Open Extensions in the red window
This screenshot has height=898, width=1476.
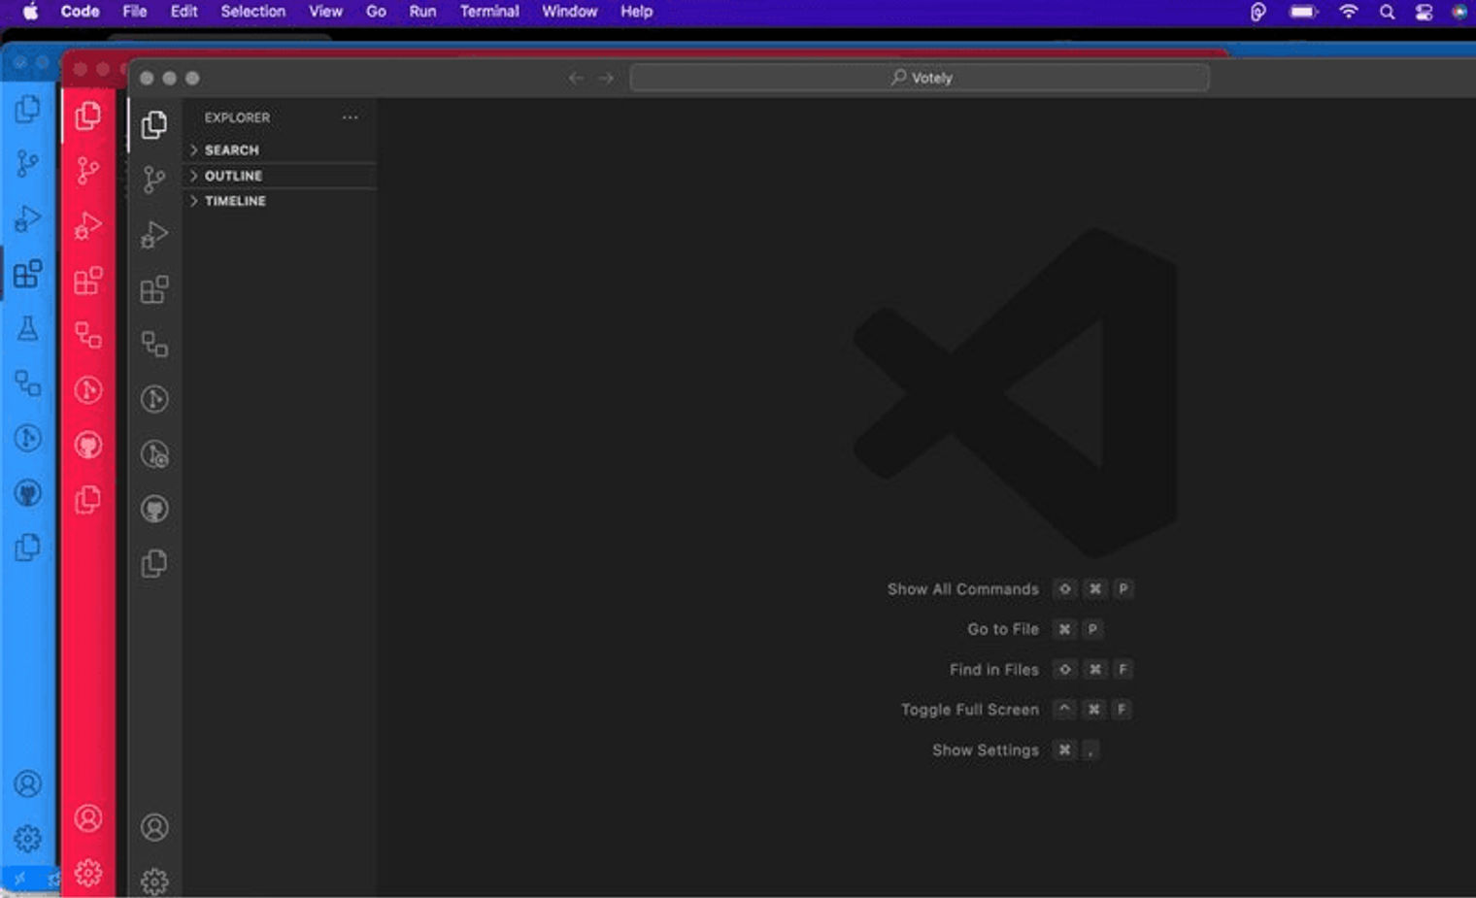[88, 281]
